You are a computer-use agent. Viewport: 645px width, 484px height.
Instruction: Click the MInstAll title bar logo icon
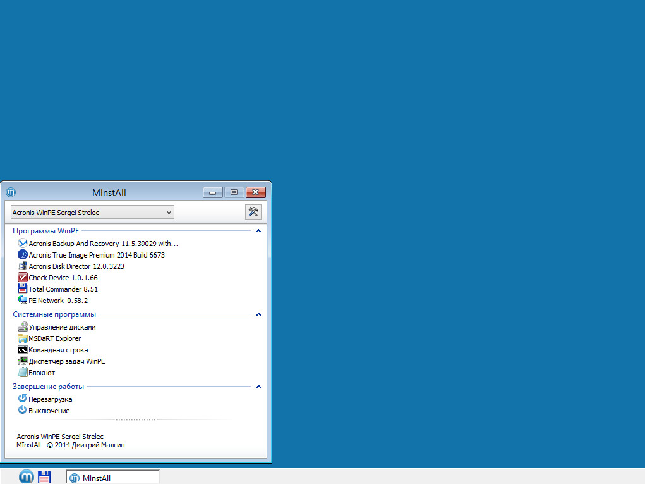tap(11, 192)
